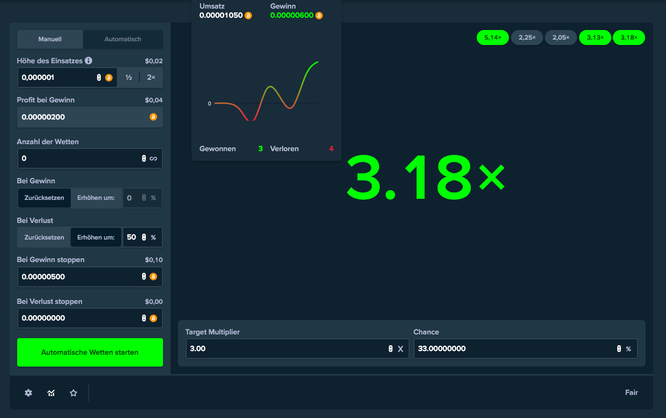Click percent icon in the Chance field

click(628, 349)
